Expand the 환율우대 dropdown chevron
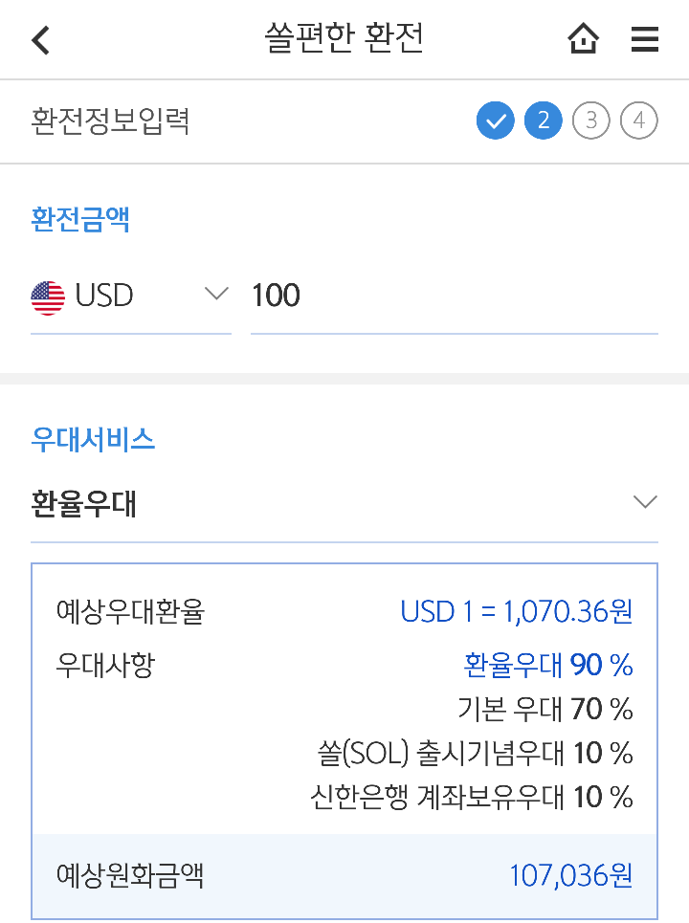The height and width of the screenshot is (923, 689). tap(645, 502)
